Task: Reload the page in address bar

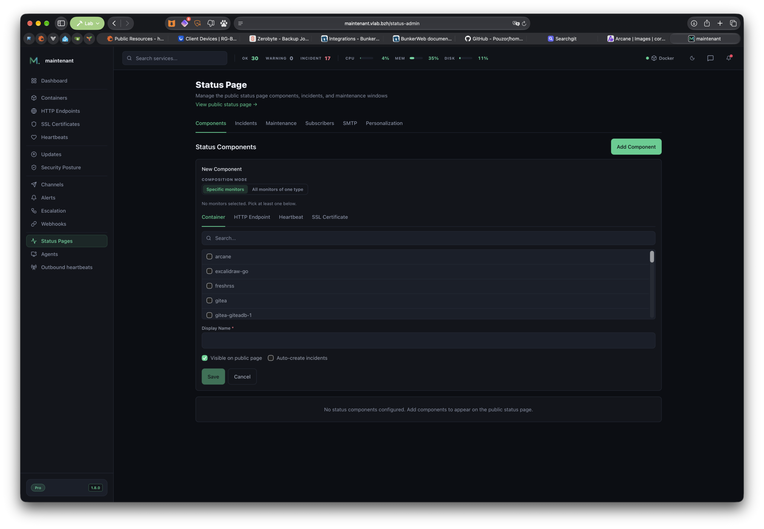Action: click(524, 23)
